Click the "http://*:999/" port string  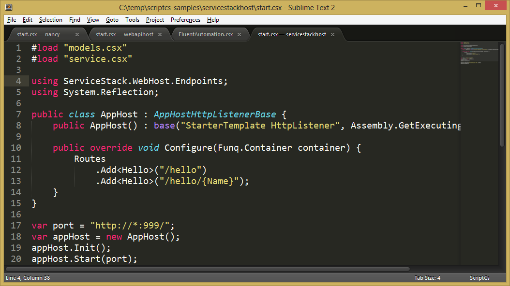tap(130, 226)
